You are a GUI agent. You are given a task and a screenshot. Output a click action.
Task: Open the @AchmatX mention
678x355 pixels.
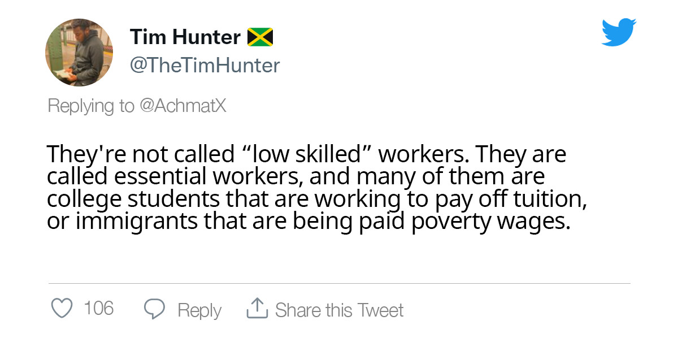click(x=182, y=106)
